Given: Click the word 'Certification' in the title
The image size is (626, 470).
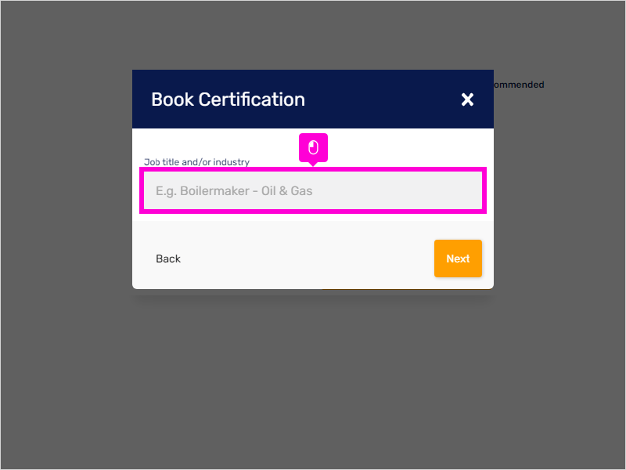Looking at the screenshot, I should point(252,99).
